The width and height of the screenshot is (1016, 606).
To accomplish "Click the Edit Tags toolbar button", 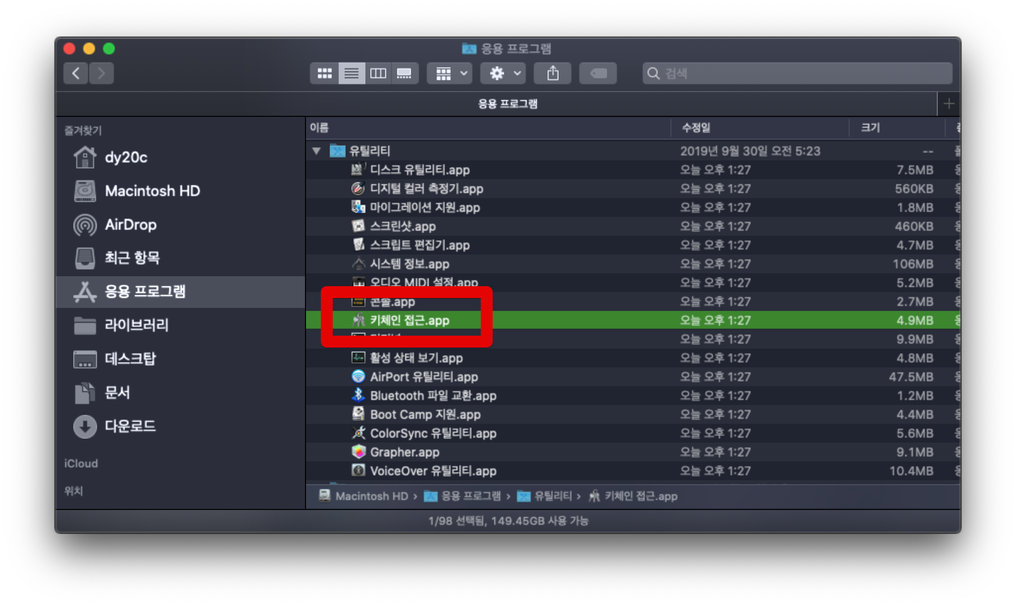I will [x=598, y=73].
